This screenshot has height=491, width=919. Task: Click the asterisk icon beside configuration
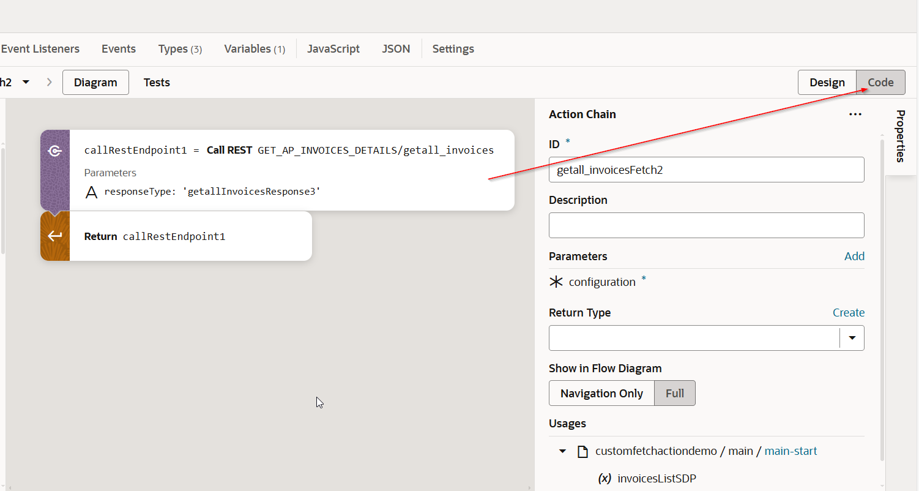[556, 282]
